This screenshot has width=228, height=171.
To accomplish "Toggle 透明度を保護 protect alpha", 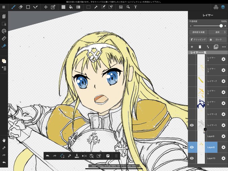I will [x=198, y=32].
